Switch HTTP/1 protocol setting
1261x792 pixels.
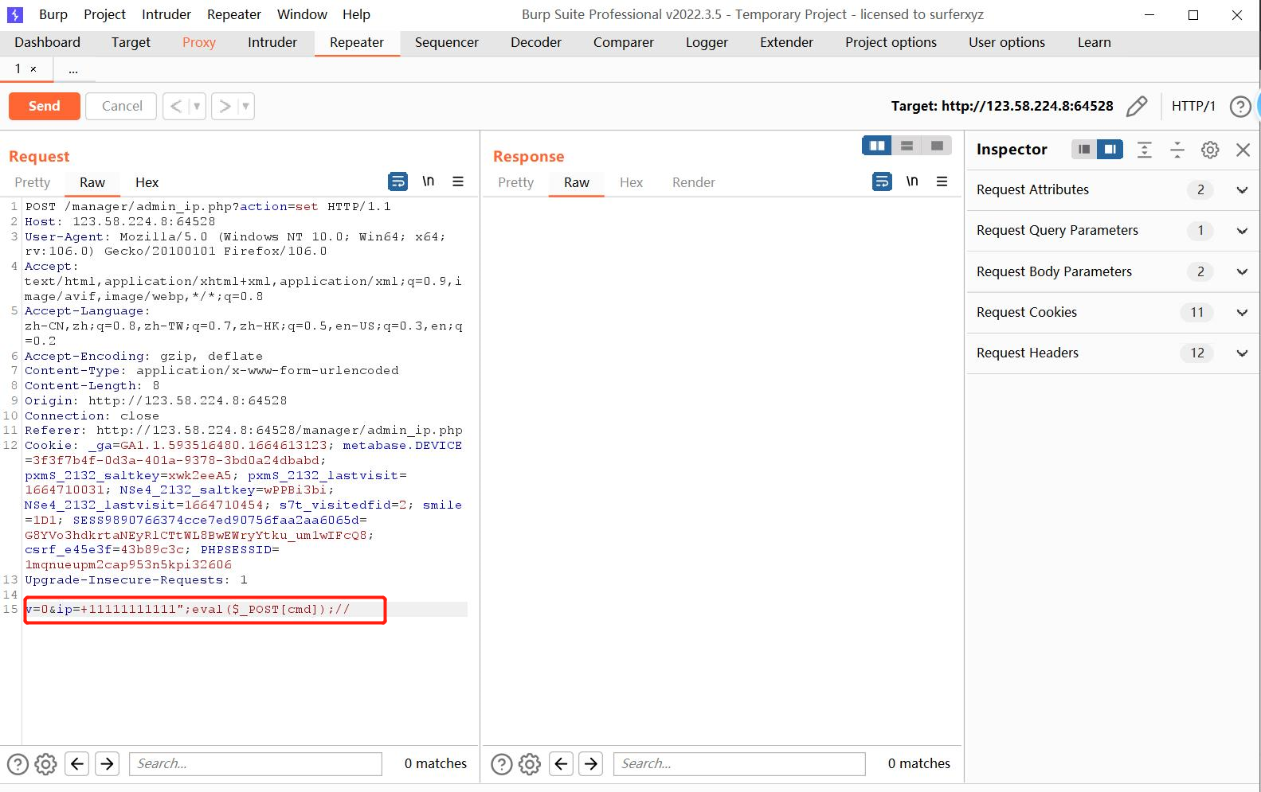[1193, 106]
